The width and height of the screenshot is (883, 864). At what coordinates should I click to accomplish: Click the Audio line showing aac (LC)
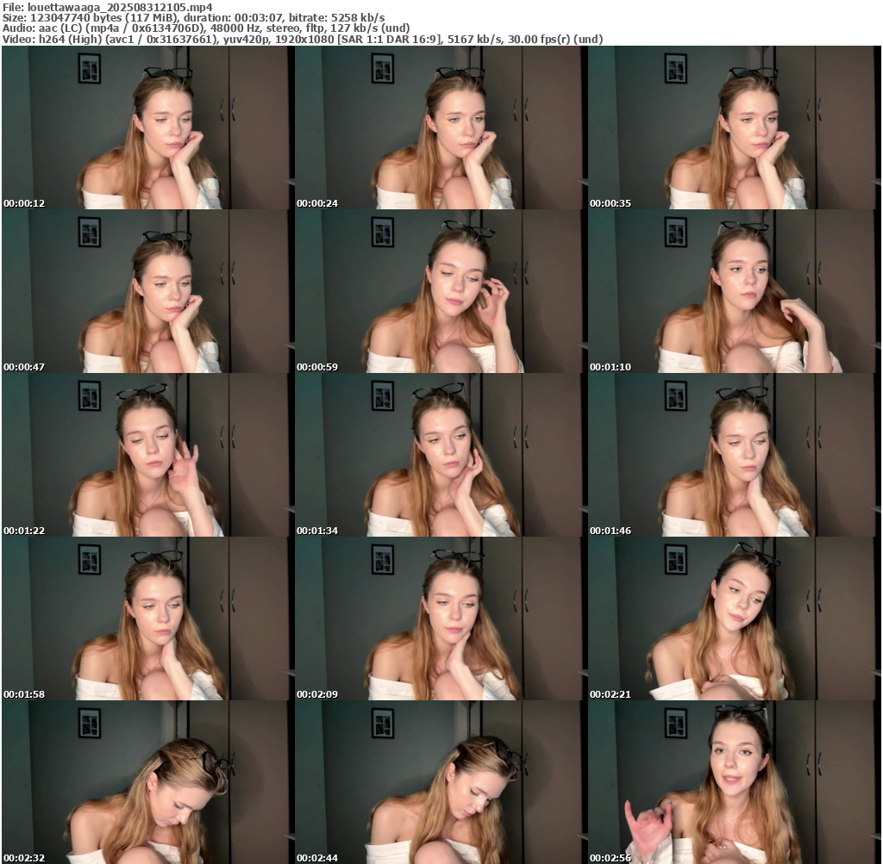pos(206,28)
